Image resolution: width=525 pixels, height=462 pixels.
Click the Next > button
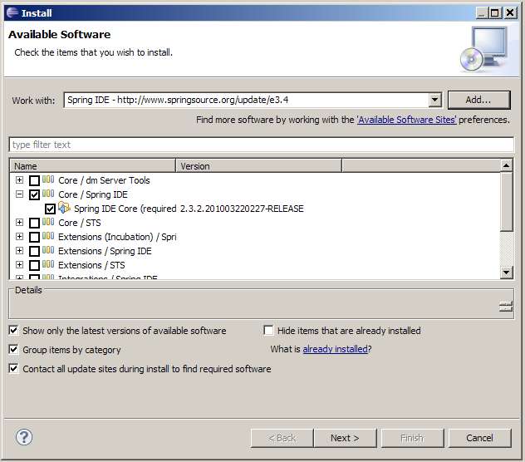coord(345,438)
